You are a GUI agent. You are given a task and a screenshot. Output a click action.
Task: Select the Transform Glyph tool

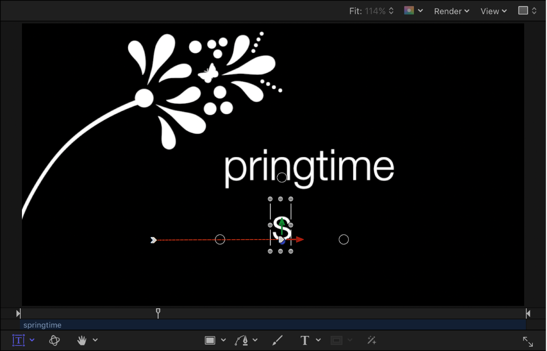[x=19, y=340]
